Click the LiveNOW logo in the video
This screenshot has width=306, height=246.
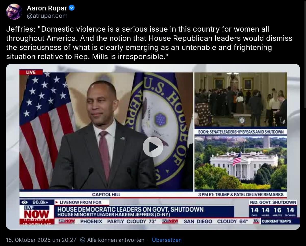coord(37,212)
